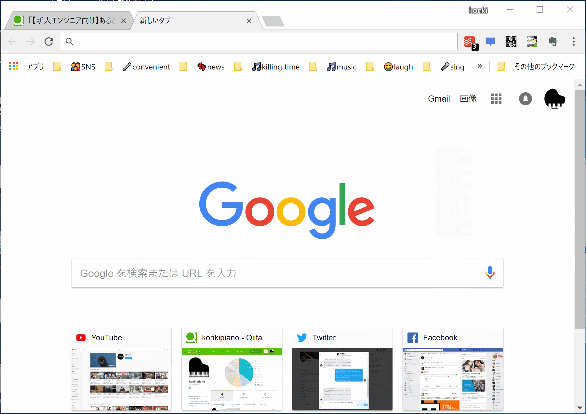Open the folder between laugh and sing
The height and width of the screenshot is (414, 586).
(427, 67)
